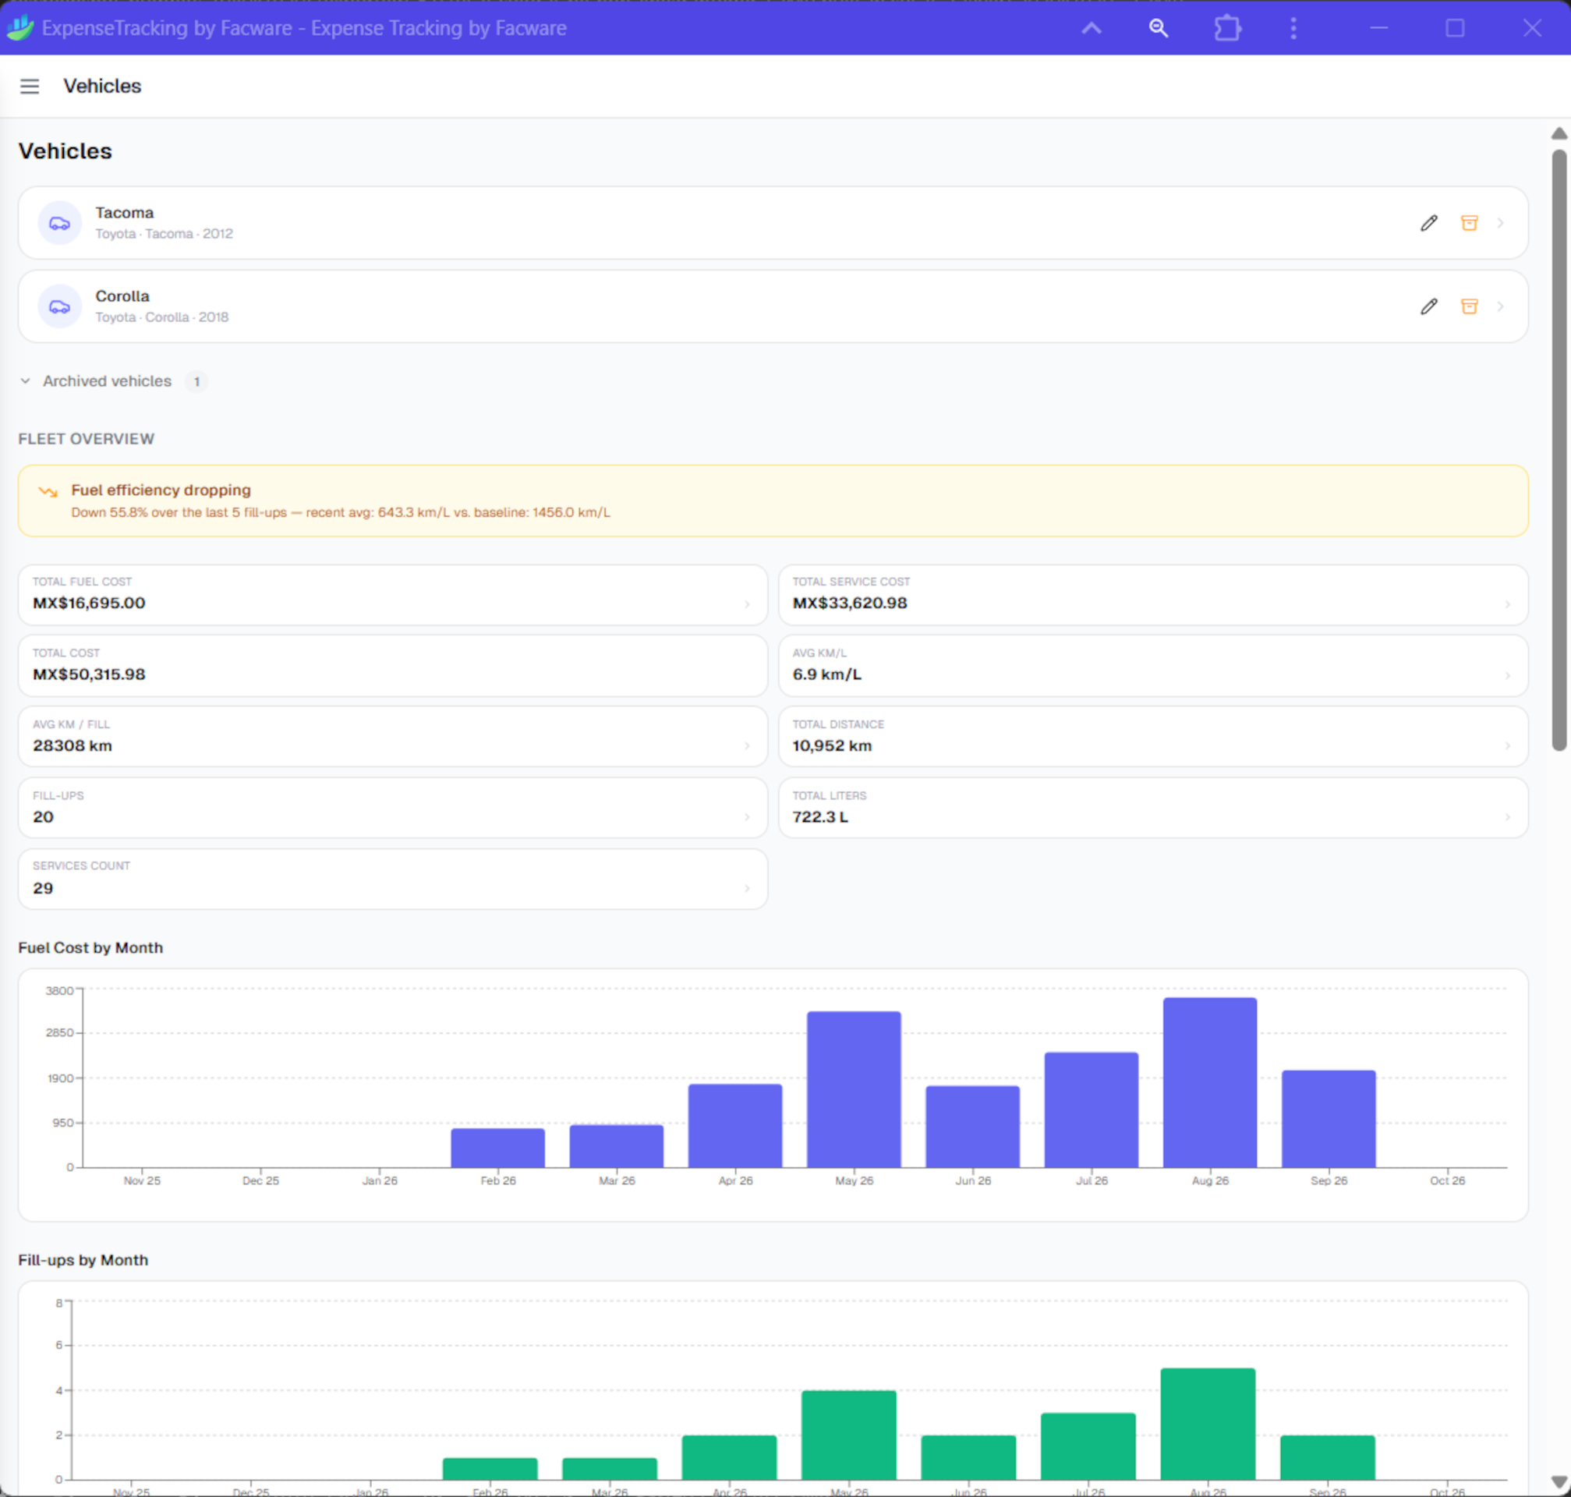This screenshot has height=1497, width=1571.
Task: Open the Avg KM / Fill card
Action: coord(392,737)
